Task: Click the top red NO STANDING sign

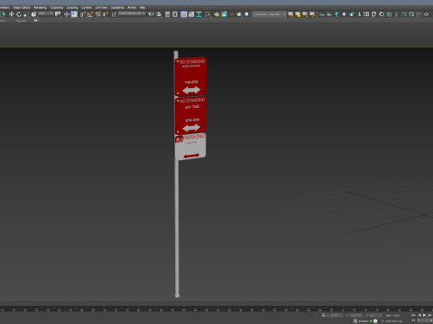Action: pyautogui.click(x=190, y=76)
